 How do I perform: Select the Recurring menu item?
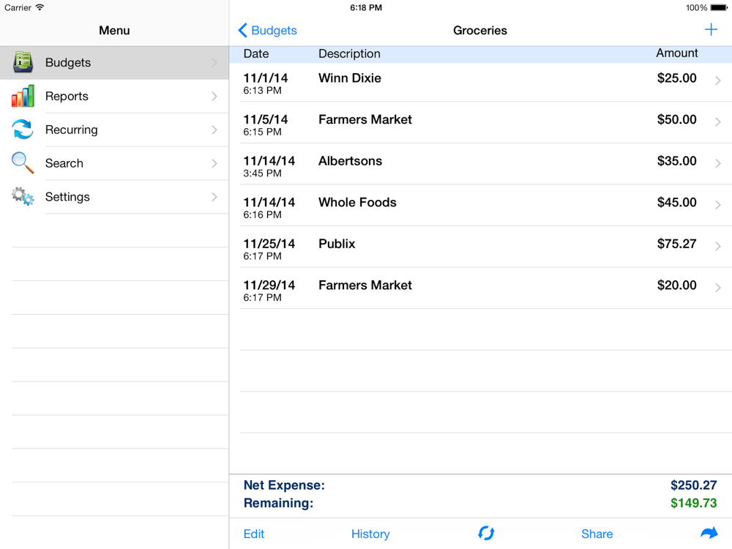click(114, 130)
